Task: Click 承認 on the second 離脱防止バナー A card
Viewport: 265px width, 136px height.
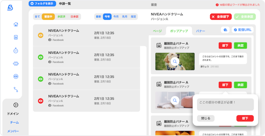Action: click(240, 85)
